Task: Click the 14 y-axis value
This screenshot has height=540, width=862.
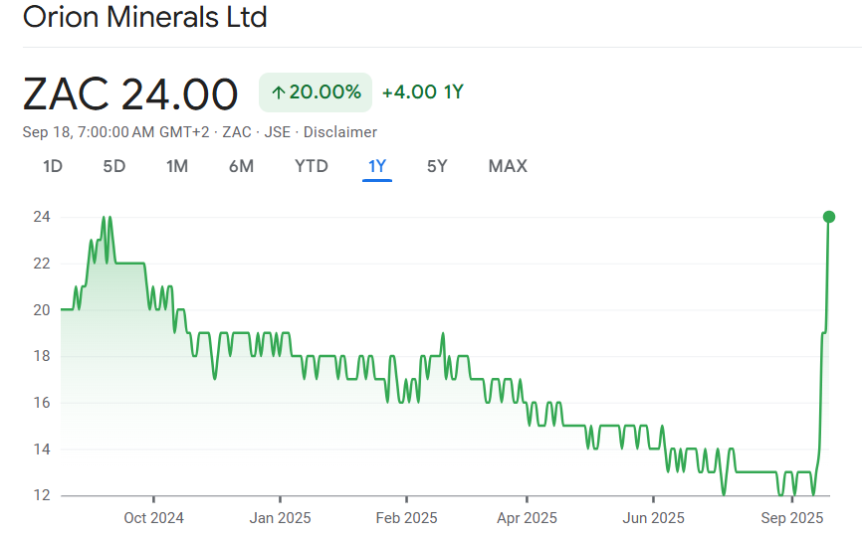Action: (42, 450)
